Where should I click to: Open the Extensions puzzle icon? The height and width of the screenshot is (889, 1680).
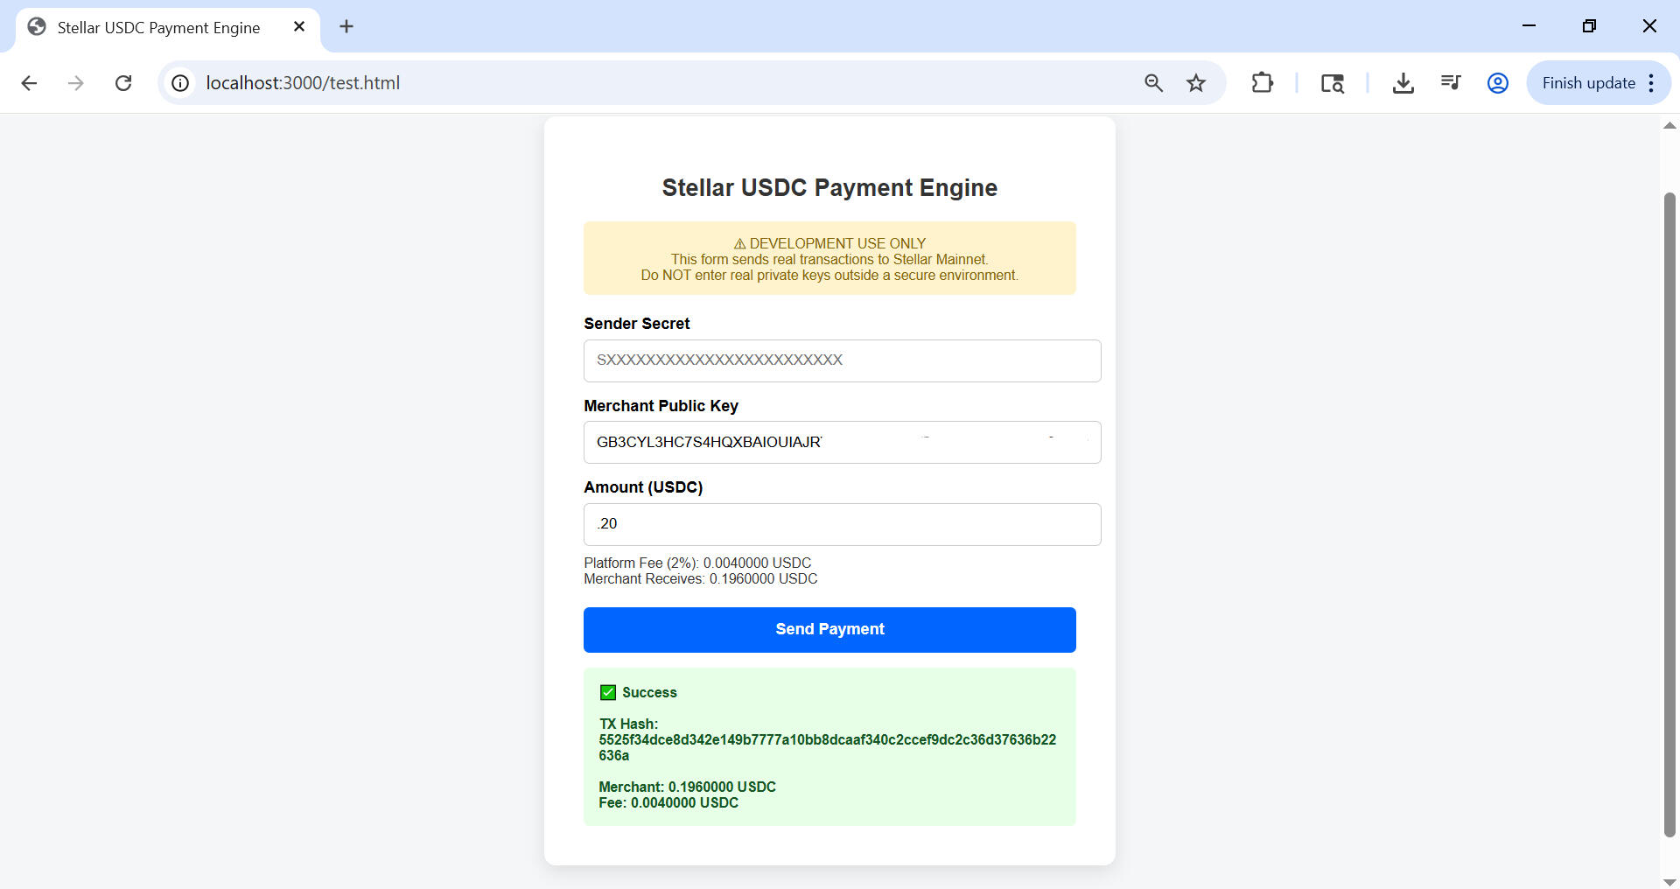point(1262,83)
